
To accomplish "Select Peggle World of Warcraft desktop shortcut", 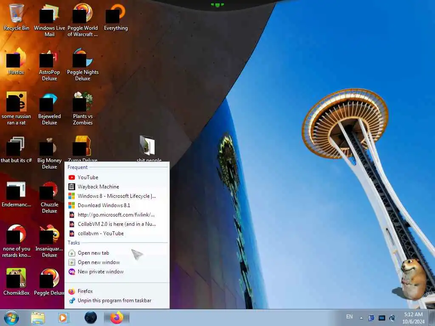I will click(83, 20).
